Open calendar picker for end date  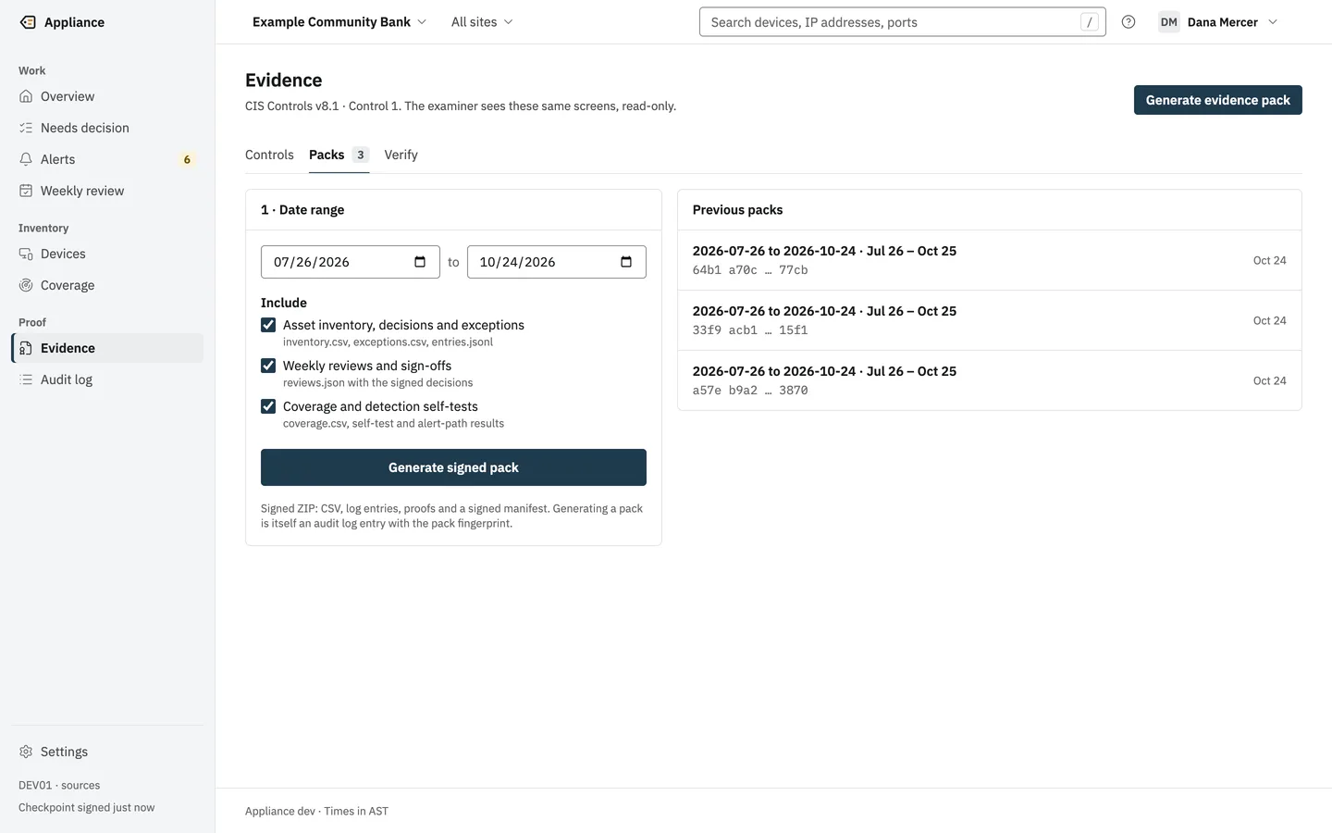pos(626,262)
